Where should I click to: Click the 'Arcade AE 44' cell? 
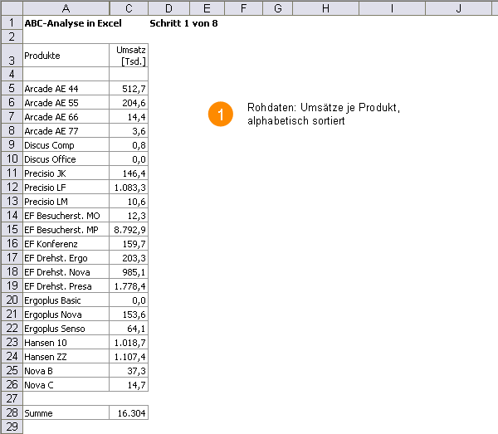[x=66, y=88]
